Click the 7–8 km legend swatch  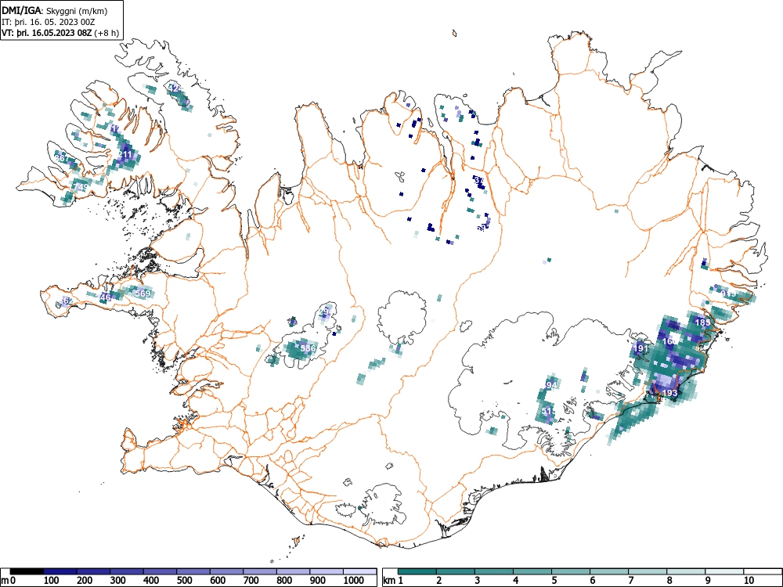click(648, 571)
